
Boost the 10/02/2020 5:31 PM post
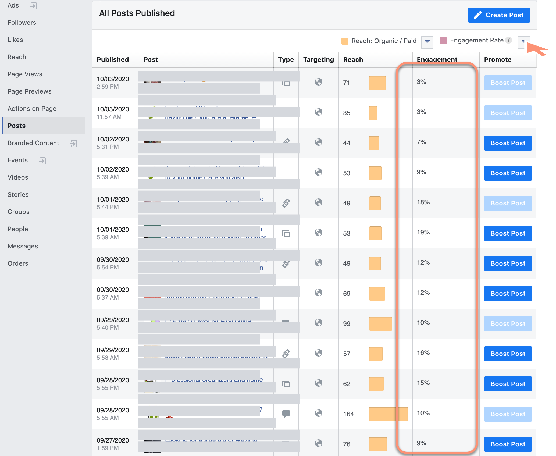click(x=508, y=143)
